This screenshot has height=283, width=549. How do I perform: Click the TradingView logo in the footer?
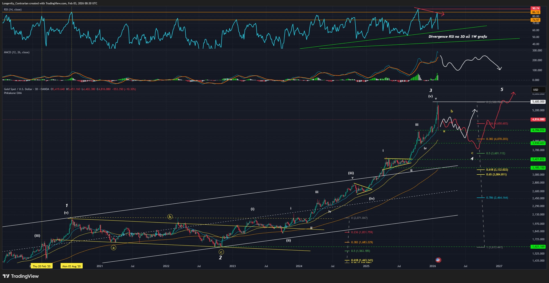coord(21,276)
